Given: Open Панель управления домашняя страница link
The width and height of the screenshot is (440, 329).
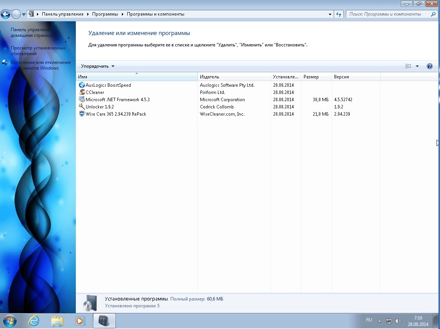Looking at the screenshot, I should (x=32, y=32).
